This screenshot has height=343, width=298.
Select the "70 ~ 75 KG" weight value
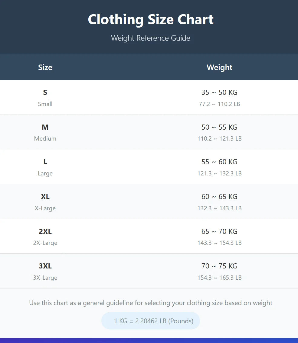point(219,266)
